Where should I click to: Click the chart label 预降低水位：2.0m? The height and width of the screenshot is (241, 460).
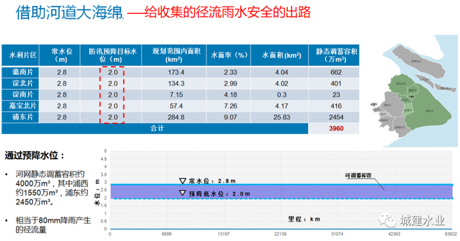219,194
